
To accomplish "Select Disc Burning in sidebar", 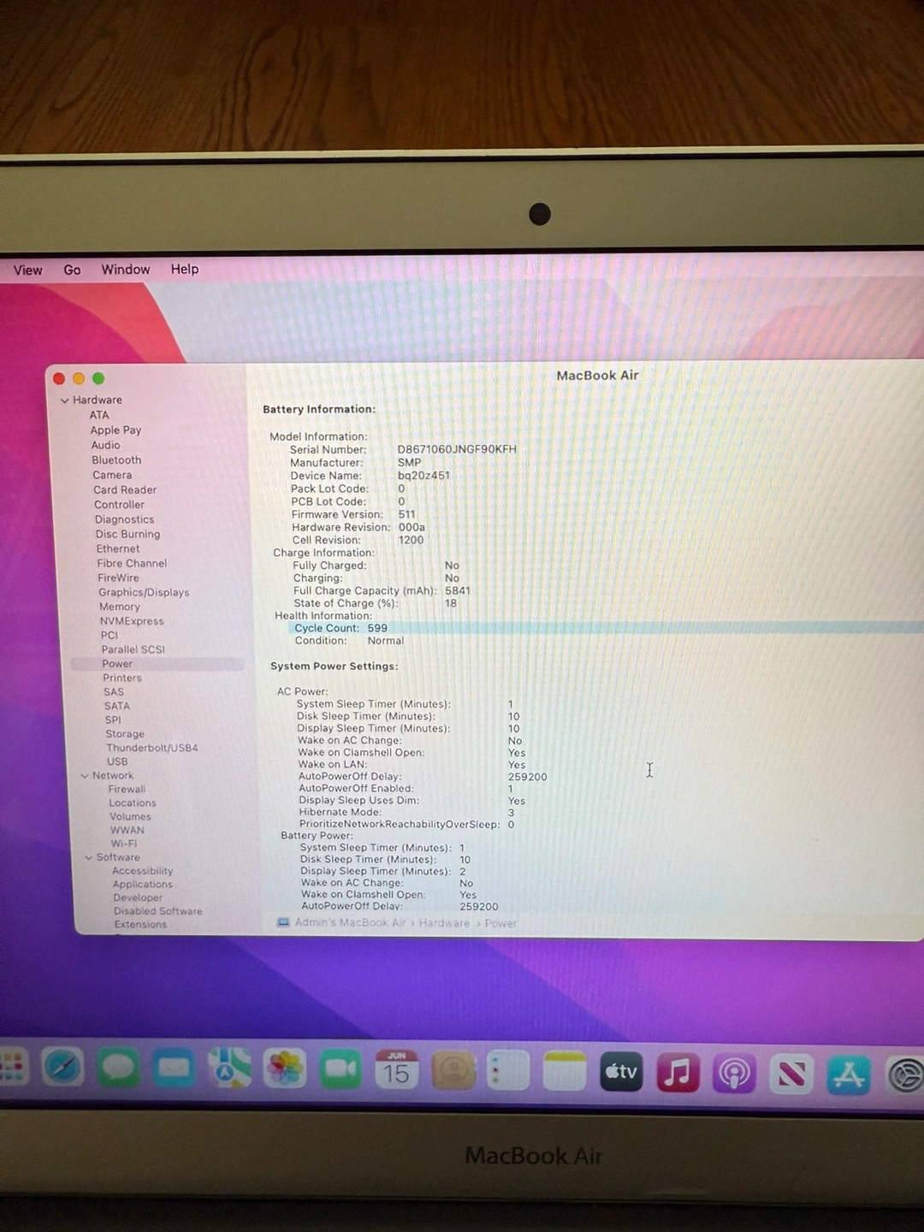I will click(x=127, y=534).
